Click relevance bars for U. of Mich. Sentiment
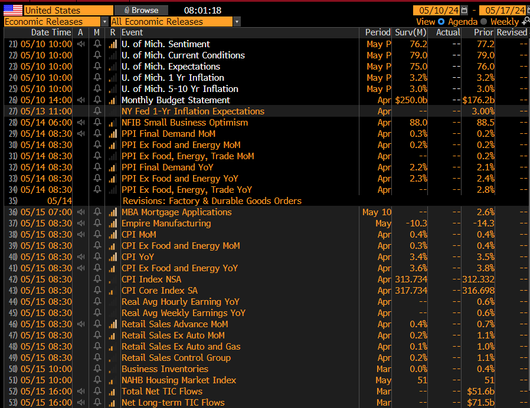 pos(113,44)
